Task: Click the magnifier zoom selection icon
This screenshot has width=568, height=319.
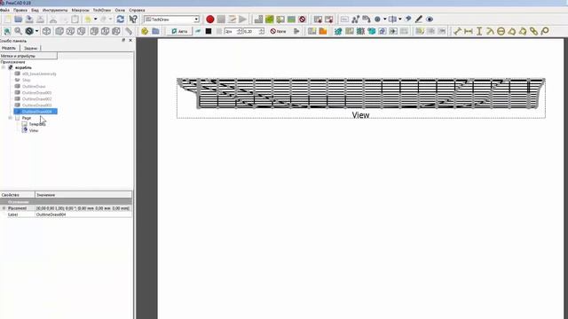Action: [x=18, y=32]
